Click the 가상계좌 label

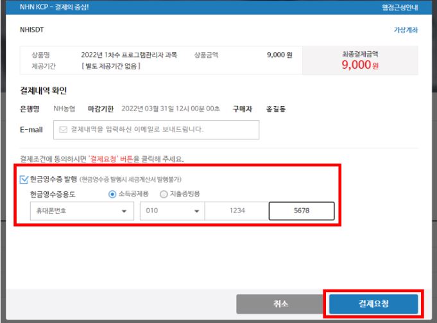click(406, 30)
